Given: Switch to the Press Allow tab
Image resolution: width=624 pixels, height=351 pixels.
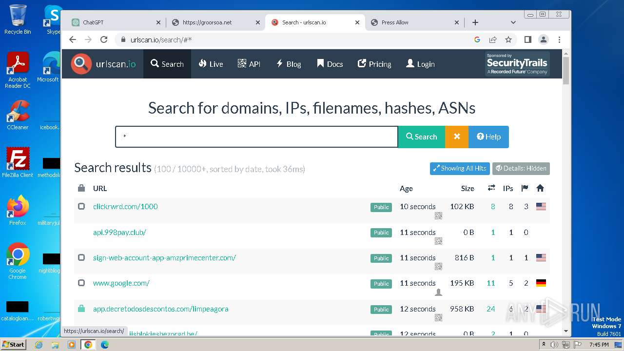Looking at the screenshot, I should (413, 22).
